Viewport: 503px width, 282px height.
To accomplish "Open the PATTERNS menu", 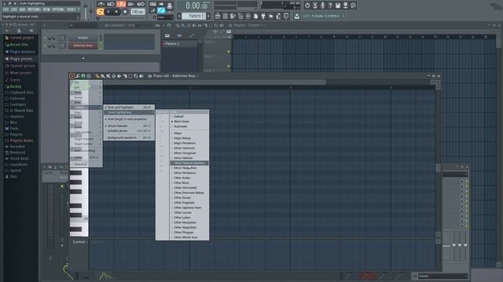I will [34, 9].
